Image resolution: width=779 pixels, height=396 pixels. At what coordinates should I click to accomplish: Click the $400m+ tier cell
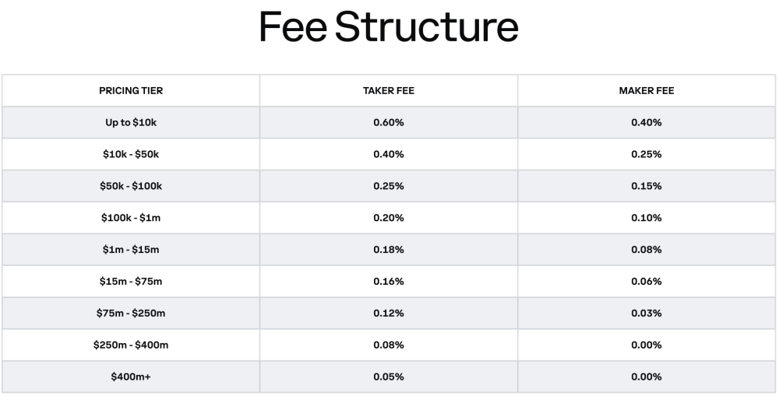pos(131,377)
